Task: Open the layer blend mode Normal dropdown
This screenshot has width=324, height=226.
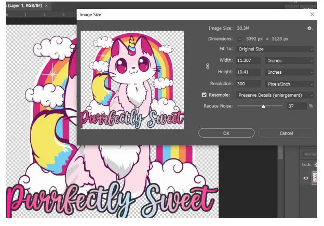Action: [x=309, y=154]
